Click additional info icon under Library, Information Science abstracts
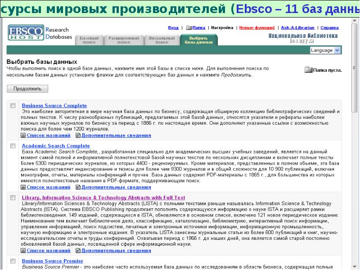The height and width of the screenshot is (270, 360). pyautogui.click(x=78, y=250)
